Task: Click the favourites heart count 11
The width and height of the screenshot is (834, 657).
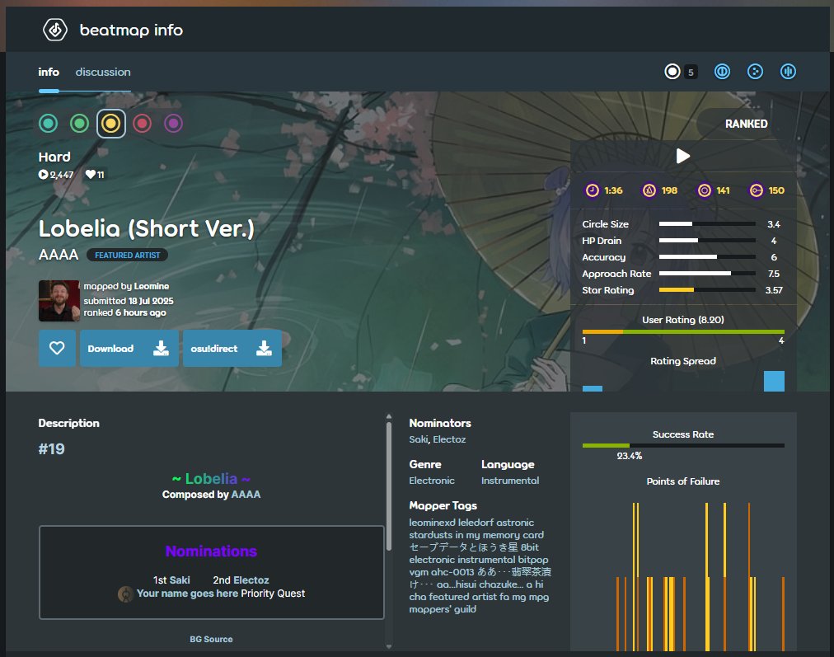Action: 96,175
